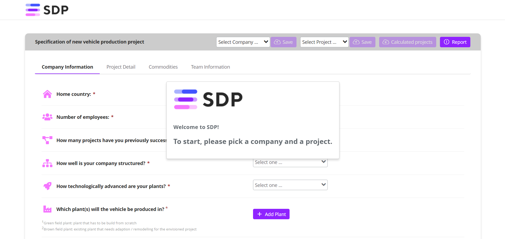Click 'Welcome to SDP!' text in popup

pos(196,127)
